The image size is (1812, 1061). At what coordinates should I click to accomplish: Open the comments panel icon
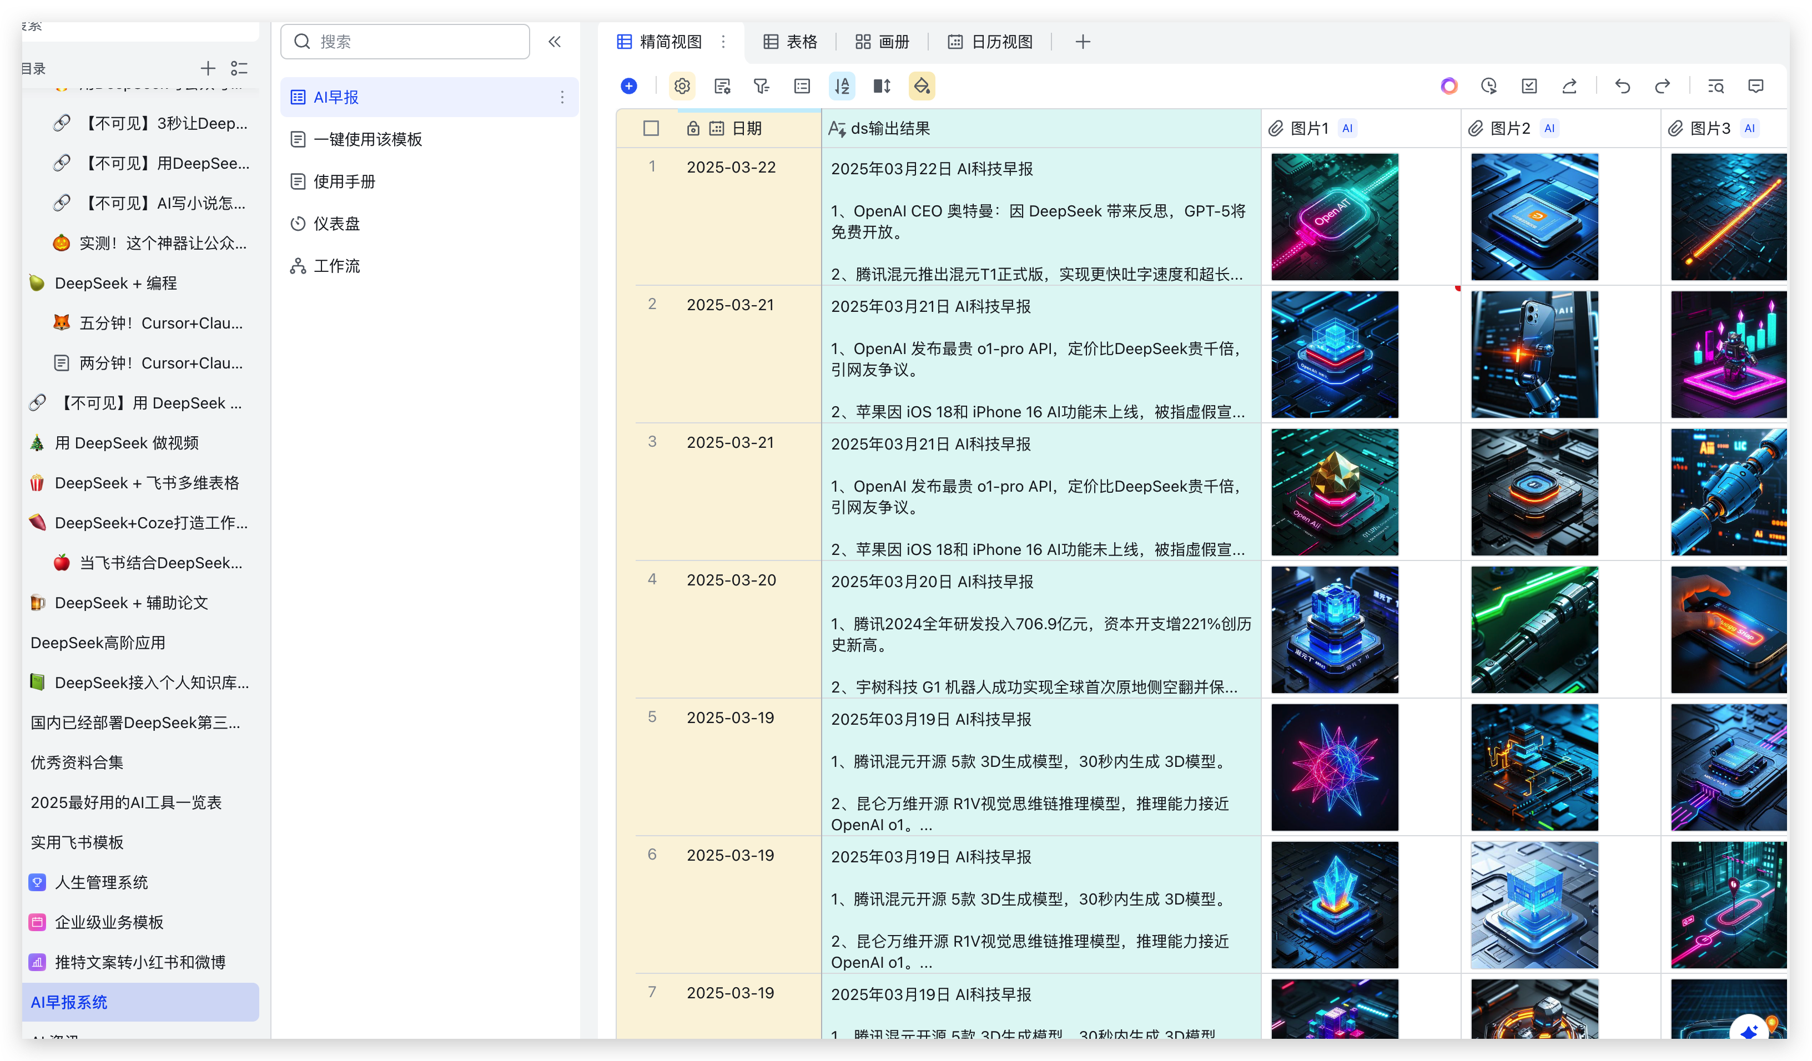click(x=1756, y=86)
